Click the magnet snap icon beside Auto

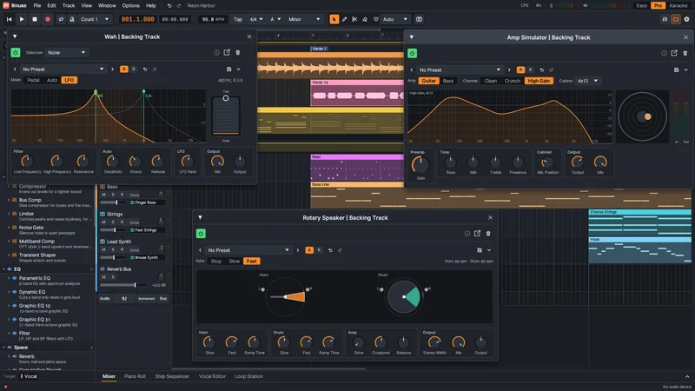pos(376,19)
